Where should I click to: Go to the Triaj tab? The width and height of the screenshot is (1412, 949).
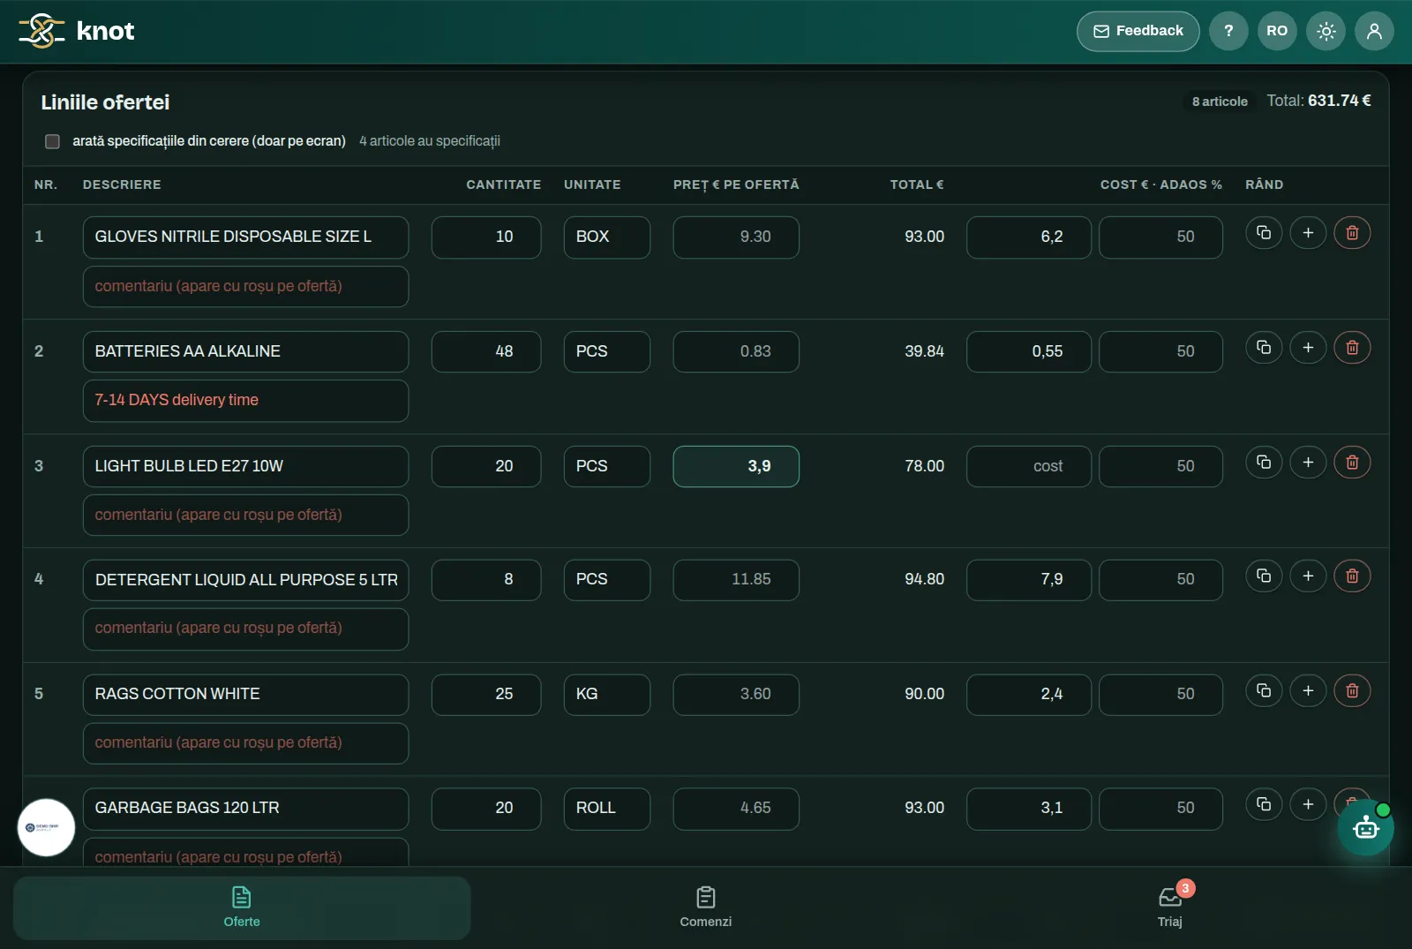[1170, 908]
